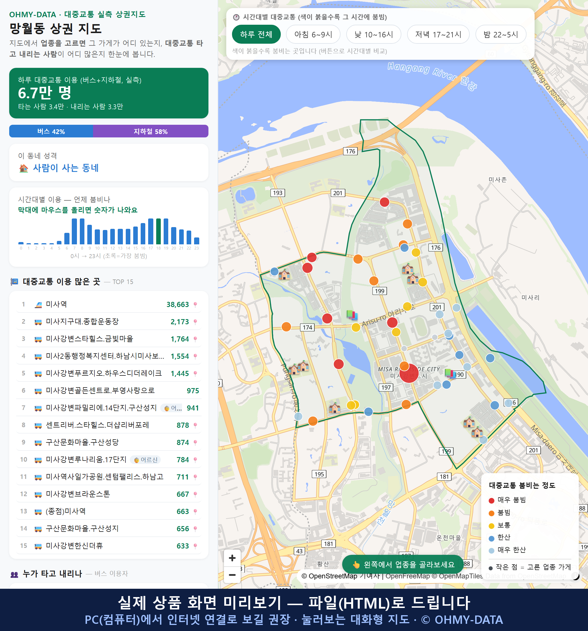Choose the 낮 10~16시 time range
This screenshot has height=631, width=588.
(374, 34)
